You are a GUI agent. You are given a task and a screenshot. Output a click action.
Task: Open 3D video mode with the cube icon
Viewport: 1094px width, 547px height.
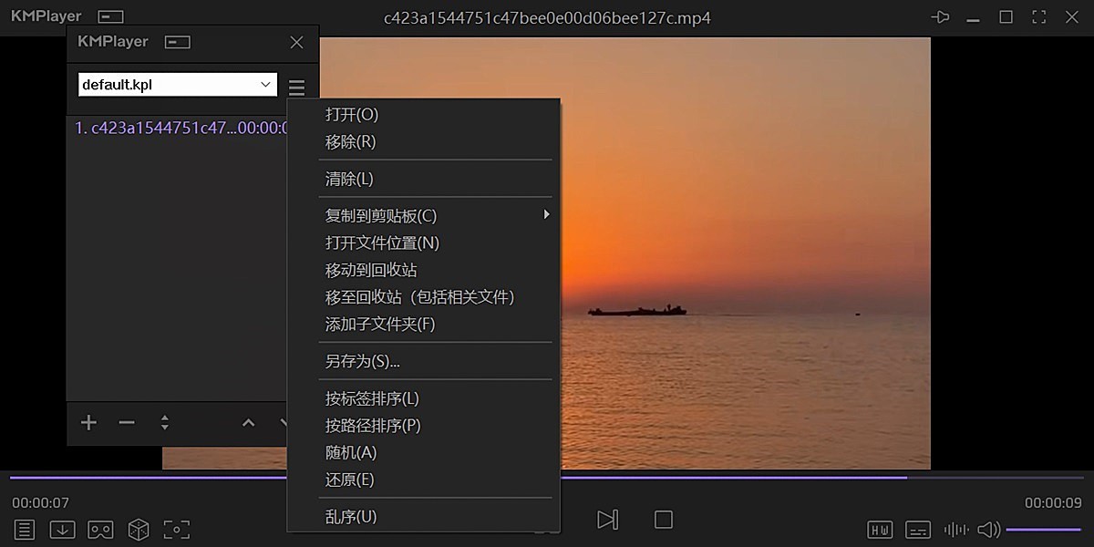click(139, 529)
